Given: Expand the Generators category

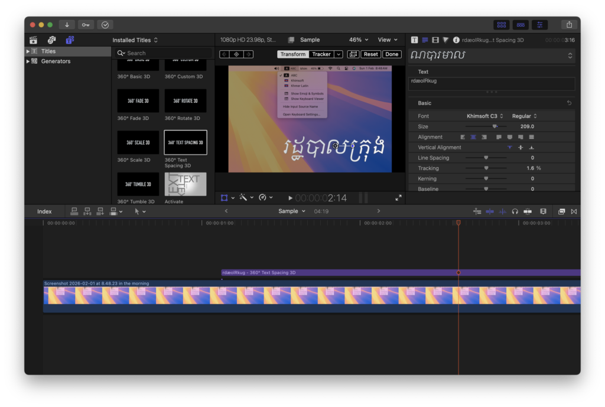Looking at the screenshot, I should pyautogui.click(x=27, y=61).
